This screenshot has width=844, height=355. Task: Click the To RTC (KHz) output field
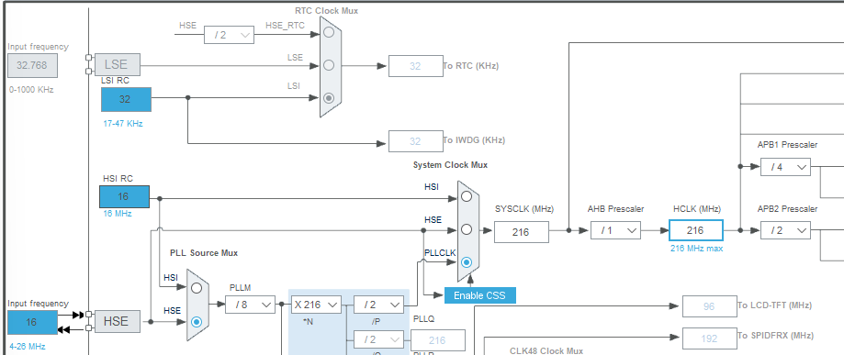tap(415, 66)
